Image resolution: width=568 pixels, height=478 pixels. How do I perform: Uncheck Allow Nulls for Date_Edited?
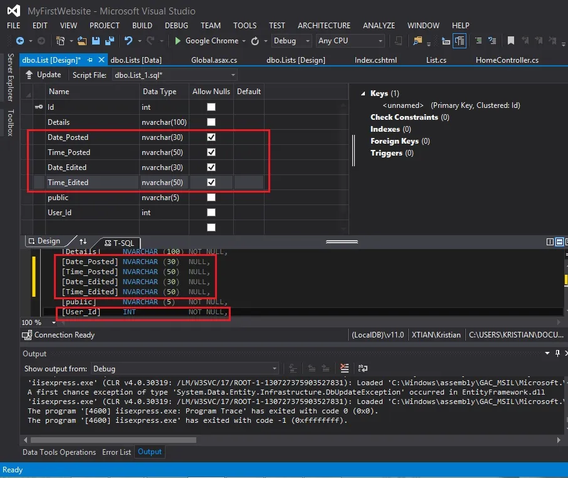[x=211, y=167]
